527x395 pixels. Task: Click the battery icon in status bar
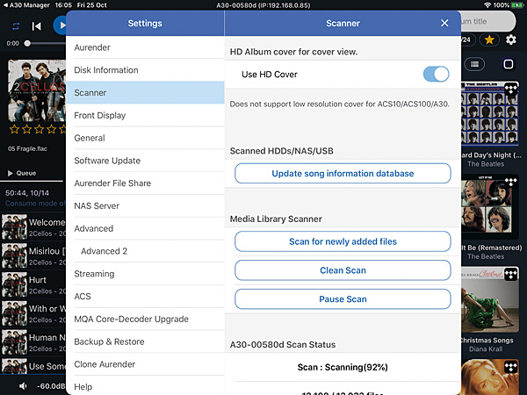pos(517,5)
